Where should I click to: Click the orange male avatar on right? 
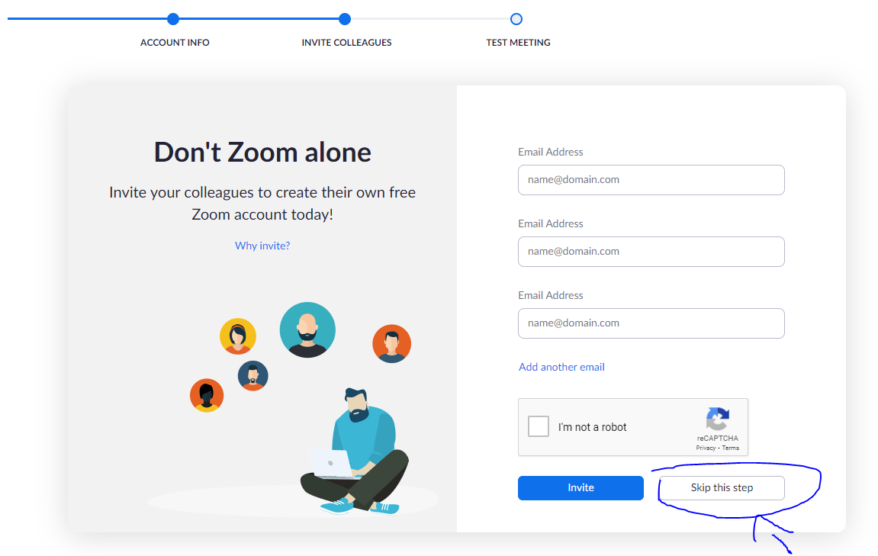click(x=392, y=344)
